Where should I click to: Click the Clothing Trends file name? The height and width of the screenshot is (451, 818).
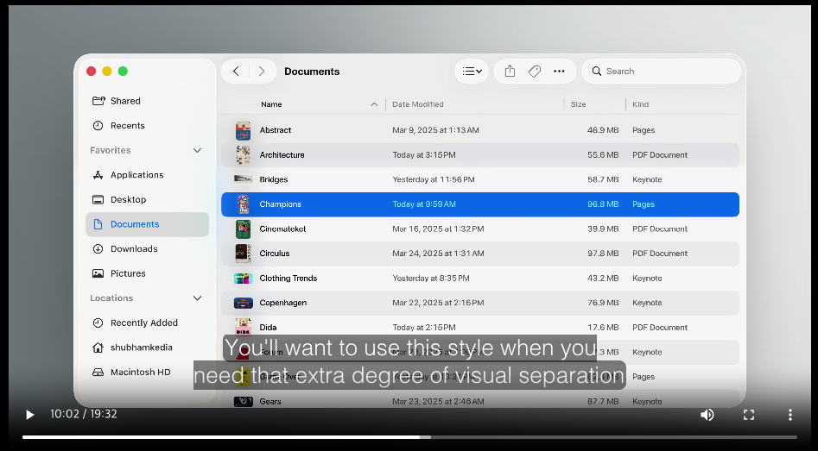point(289,278)
